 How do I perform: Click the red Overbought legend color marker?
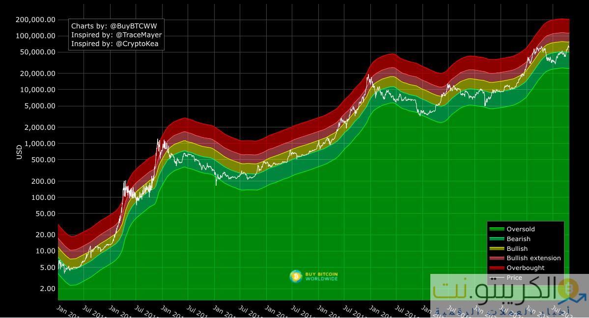pos(497,268)
